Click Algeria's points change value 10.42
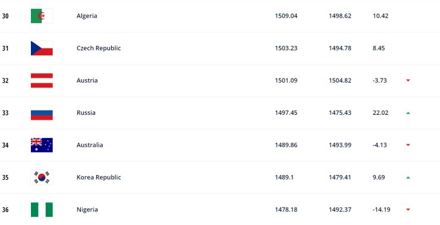Image resolution: width=440 pixels, height=225 pixels. click(381, 16)
